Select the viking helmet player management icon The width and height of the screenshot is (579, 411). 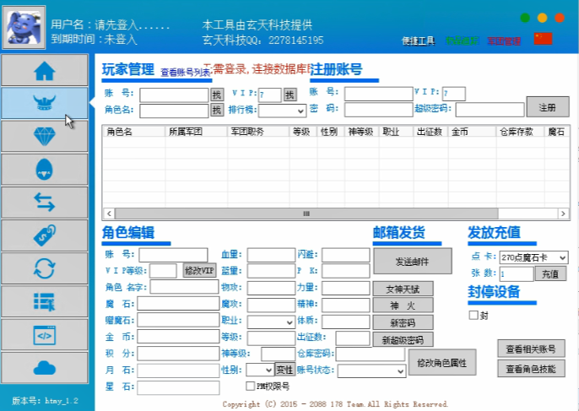point(44,103)
